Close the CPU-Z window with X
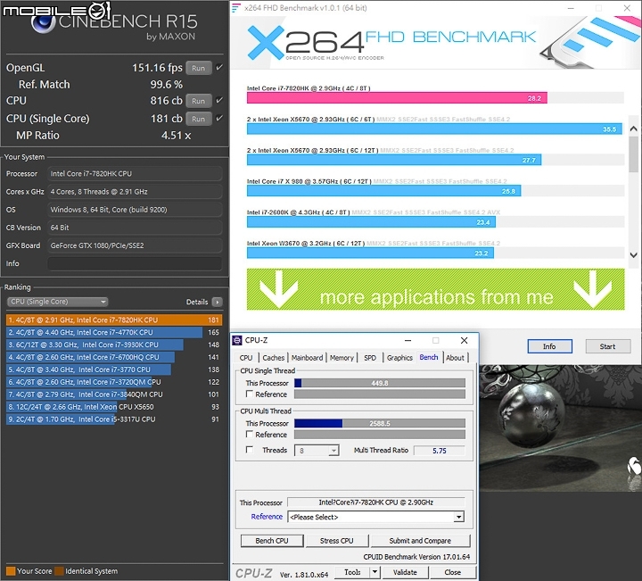 pyautogui.click(x=464, y=341)
